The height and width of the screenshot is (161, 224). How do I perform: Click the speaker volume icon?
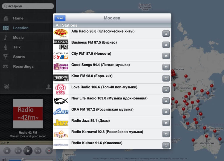[4, 160]
